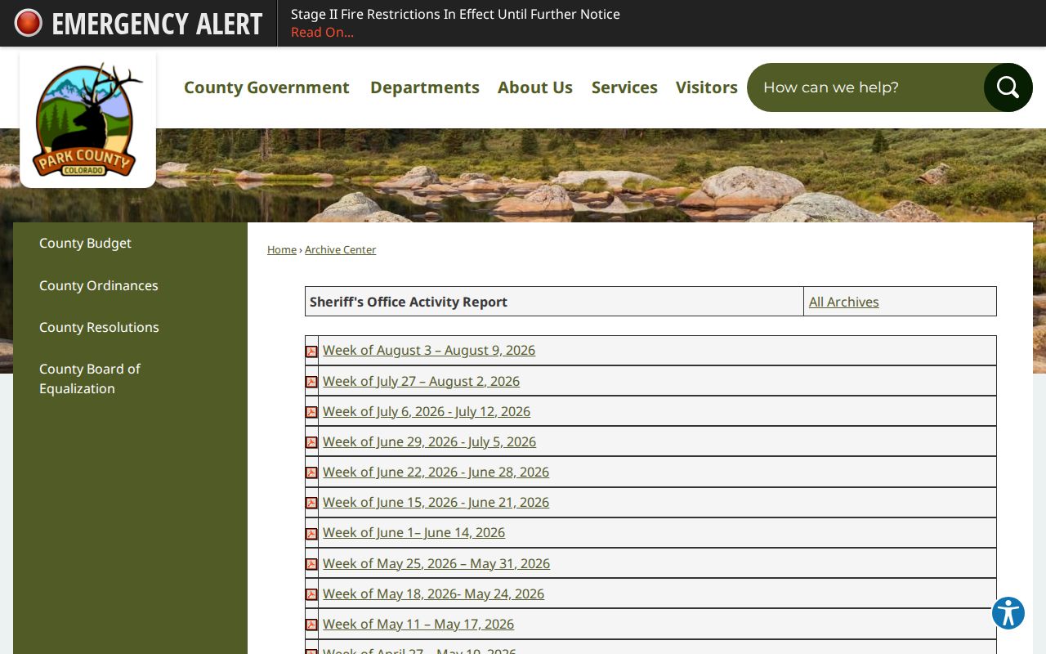Click PDF icon for Week of August 3 report
The height and width of the screenshot is (654, 1046).
pos(311,352)
